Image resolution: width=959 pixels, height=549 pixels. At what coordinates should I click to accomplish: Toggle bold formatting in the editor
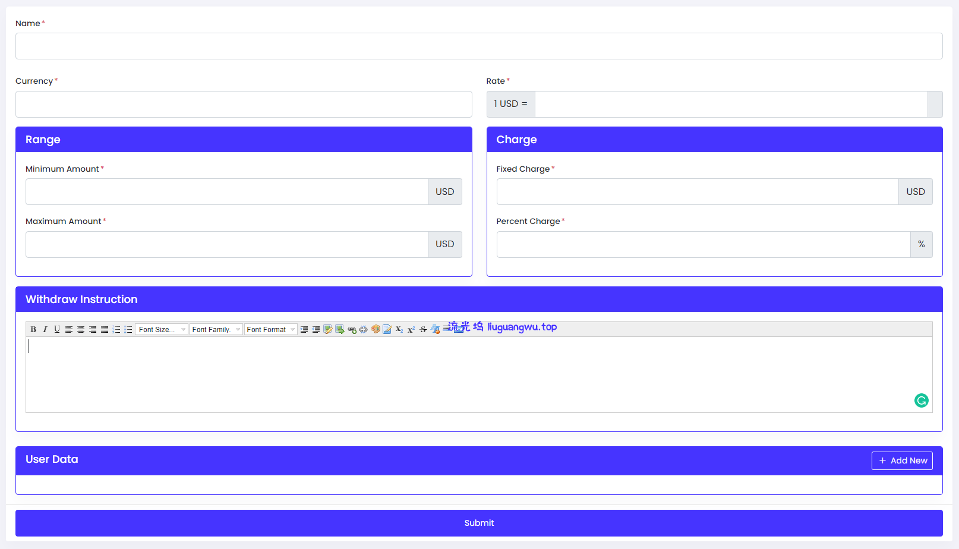[x=33, y=330]
